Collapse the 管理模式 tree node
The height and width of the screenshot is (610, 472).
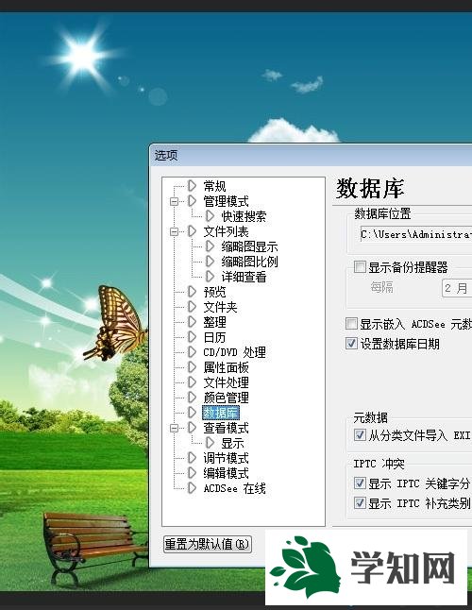(174, 201)
